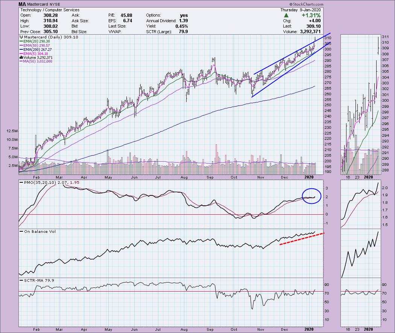Click the High value 310.94
Viewport: 395px width, 333px height.
[x=50, y=21]
